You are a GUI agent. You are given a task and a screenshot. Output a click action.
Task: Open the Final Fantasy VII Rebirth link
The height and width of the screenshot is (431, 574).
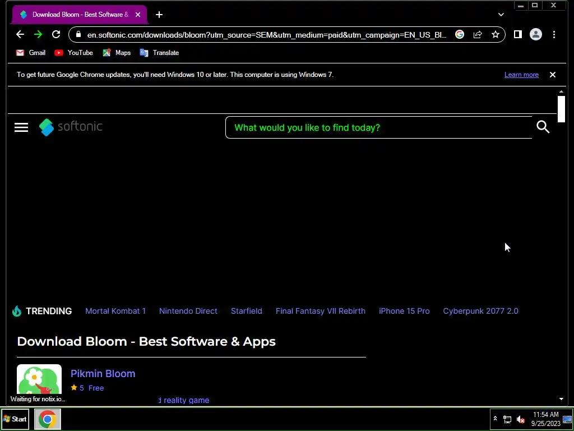pos(320,311)
